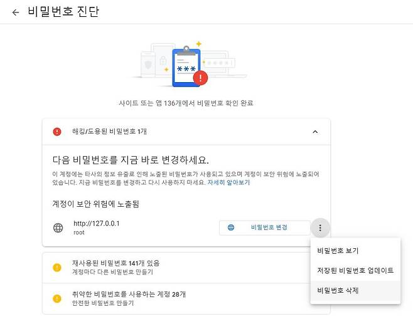Select 비밀번호 보기 from the menu
This screenshot has width=413, height=324.
click(338, 251)
